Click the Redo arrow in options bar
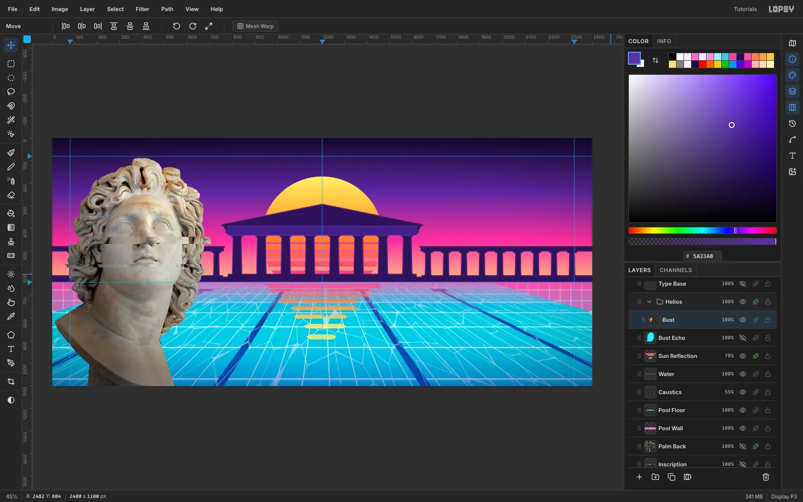Viewport: 803px width, 502px height. [193, 26]
